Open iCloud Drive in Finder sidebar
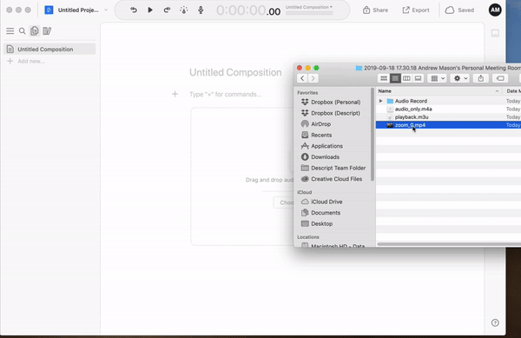 tap(321, 202)
